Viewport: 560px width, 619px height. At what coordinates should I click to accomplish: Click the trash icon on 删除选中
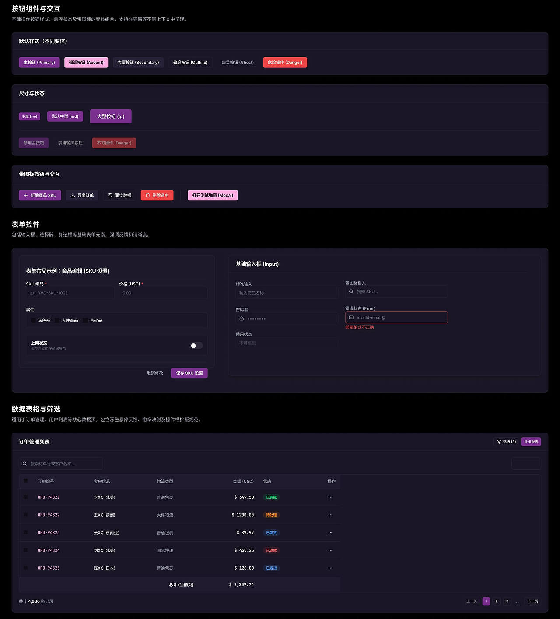(x=148, y=195)
